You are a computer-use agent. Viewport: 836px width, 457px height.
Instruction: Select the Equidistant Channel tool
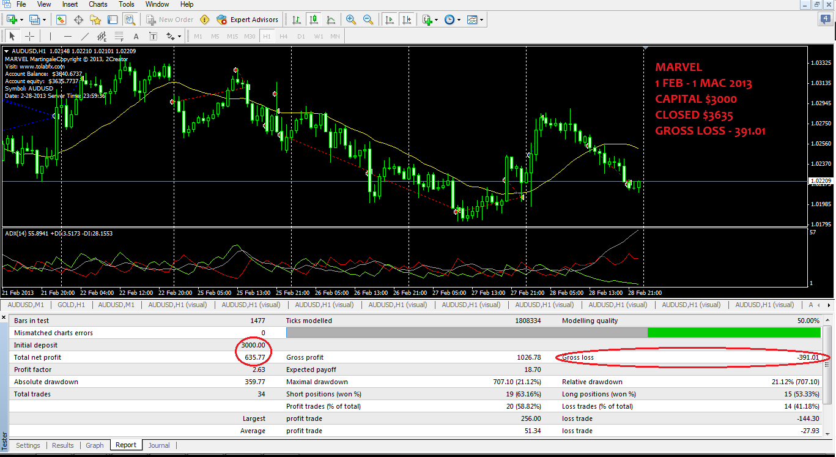point(102,36)
